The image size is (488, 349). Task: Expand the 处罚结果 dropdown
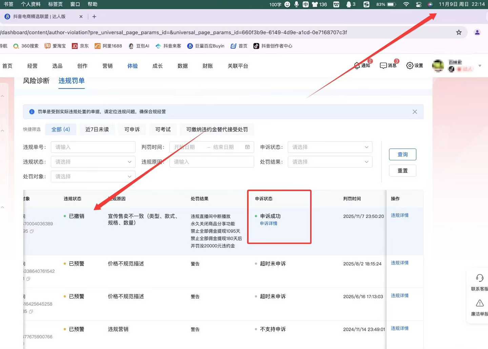[x=330, y=162]
